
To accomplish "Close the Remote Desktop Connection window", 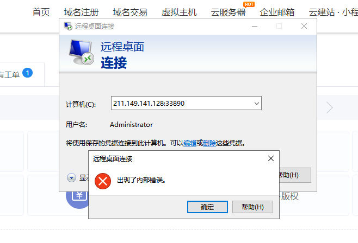I will [304, 26].
